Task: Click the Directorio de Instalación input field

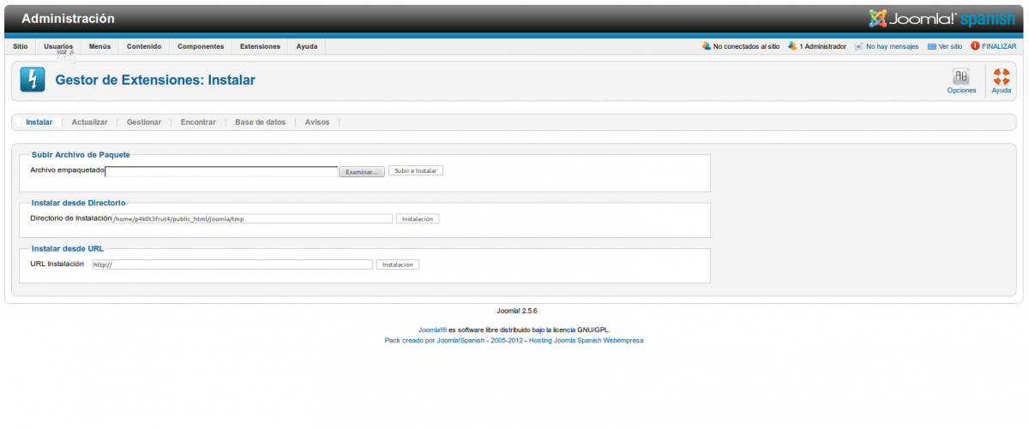Action: pyautogui.click(x=252, y=219)
